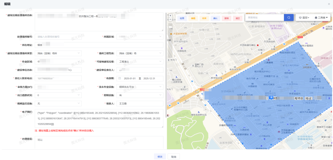Open the 洗车作业设施 dropdown
Viewport: 333px width, 160px height.
point(140,87)
